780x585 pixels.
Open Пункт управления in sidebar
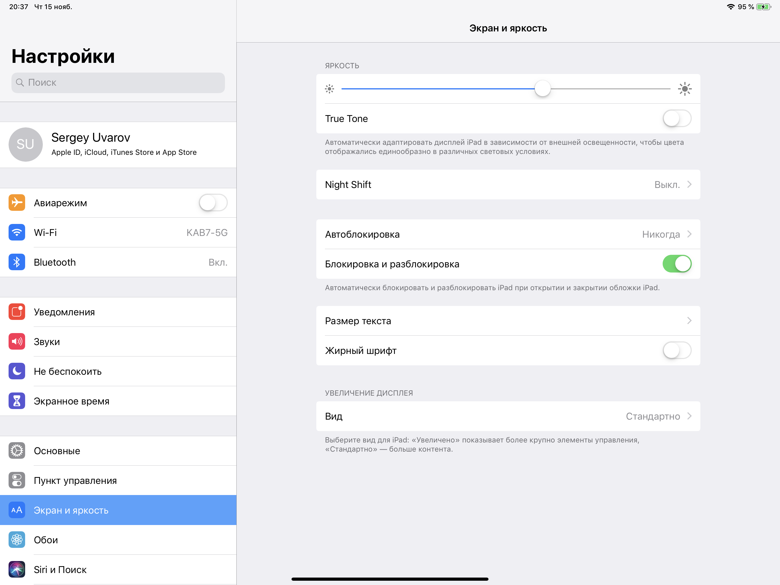pos(75,480)
